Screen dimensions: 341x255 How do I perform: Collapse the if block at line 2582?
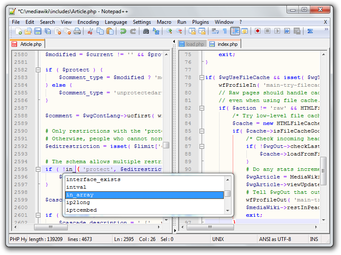[x=38, y=70]
